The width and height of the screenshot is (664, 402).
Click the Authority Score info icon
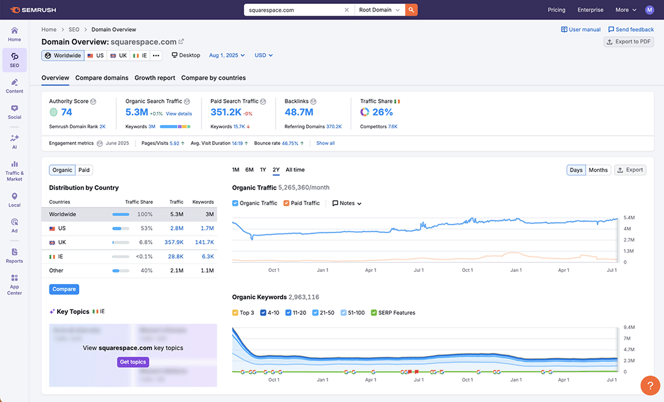(x=93, y=102)
